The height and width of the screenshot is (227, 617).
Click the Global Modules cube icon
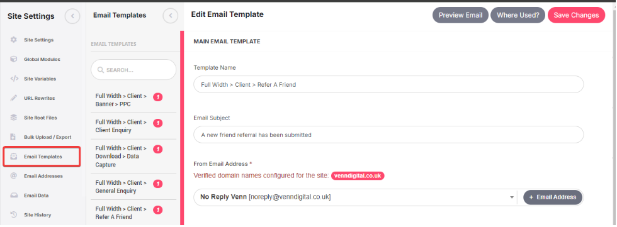click(14, 59)
